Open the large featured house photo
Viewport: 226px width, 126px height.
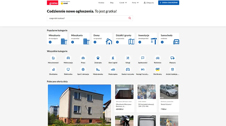[79, 105]
